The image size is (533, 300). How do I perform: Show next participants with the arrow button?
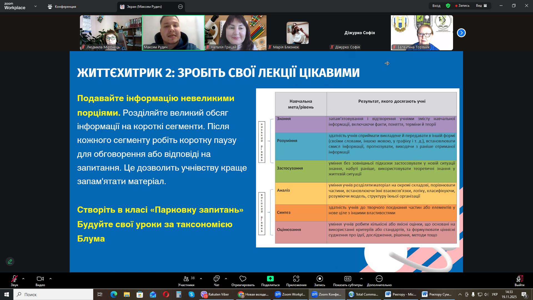coord(461,33)
